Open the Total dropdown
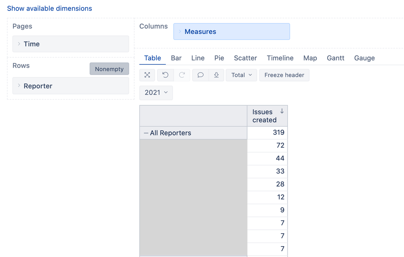 pos(241,75)
